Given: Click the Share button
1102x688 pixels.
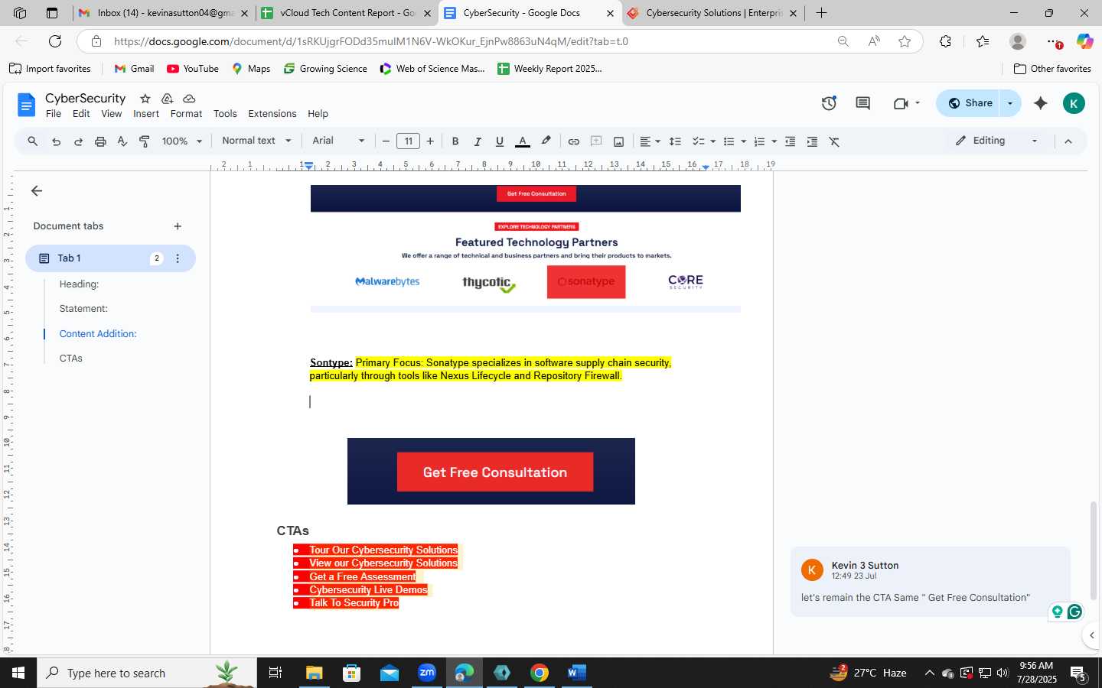Looking at the screenshot, I should point(969,103).
